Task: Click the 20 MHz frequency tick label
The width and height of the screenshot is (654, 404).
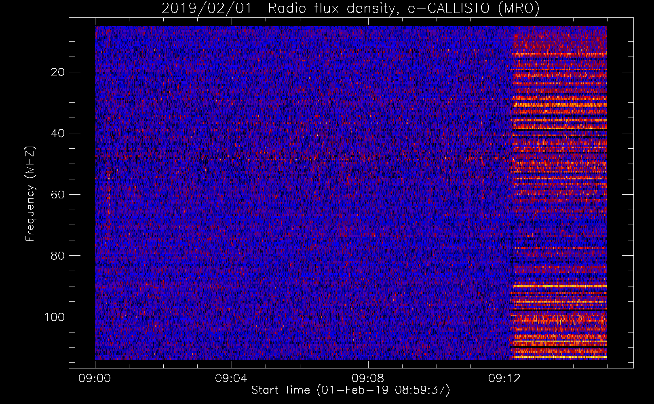Action: [58, 72]
